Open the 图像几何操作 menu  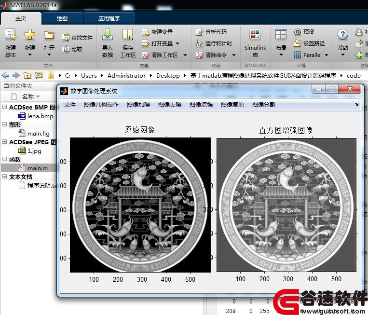coord(101,105)
